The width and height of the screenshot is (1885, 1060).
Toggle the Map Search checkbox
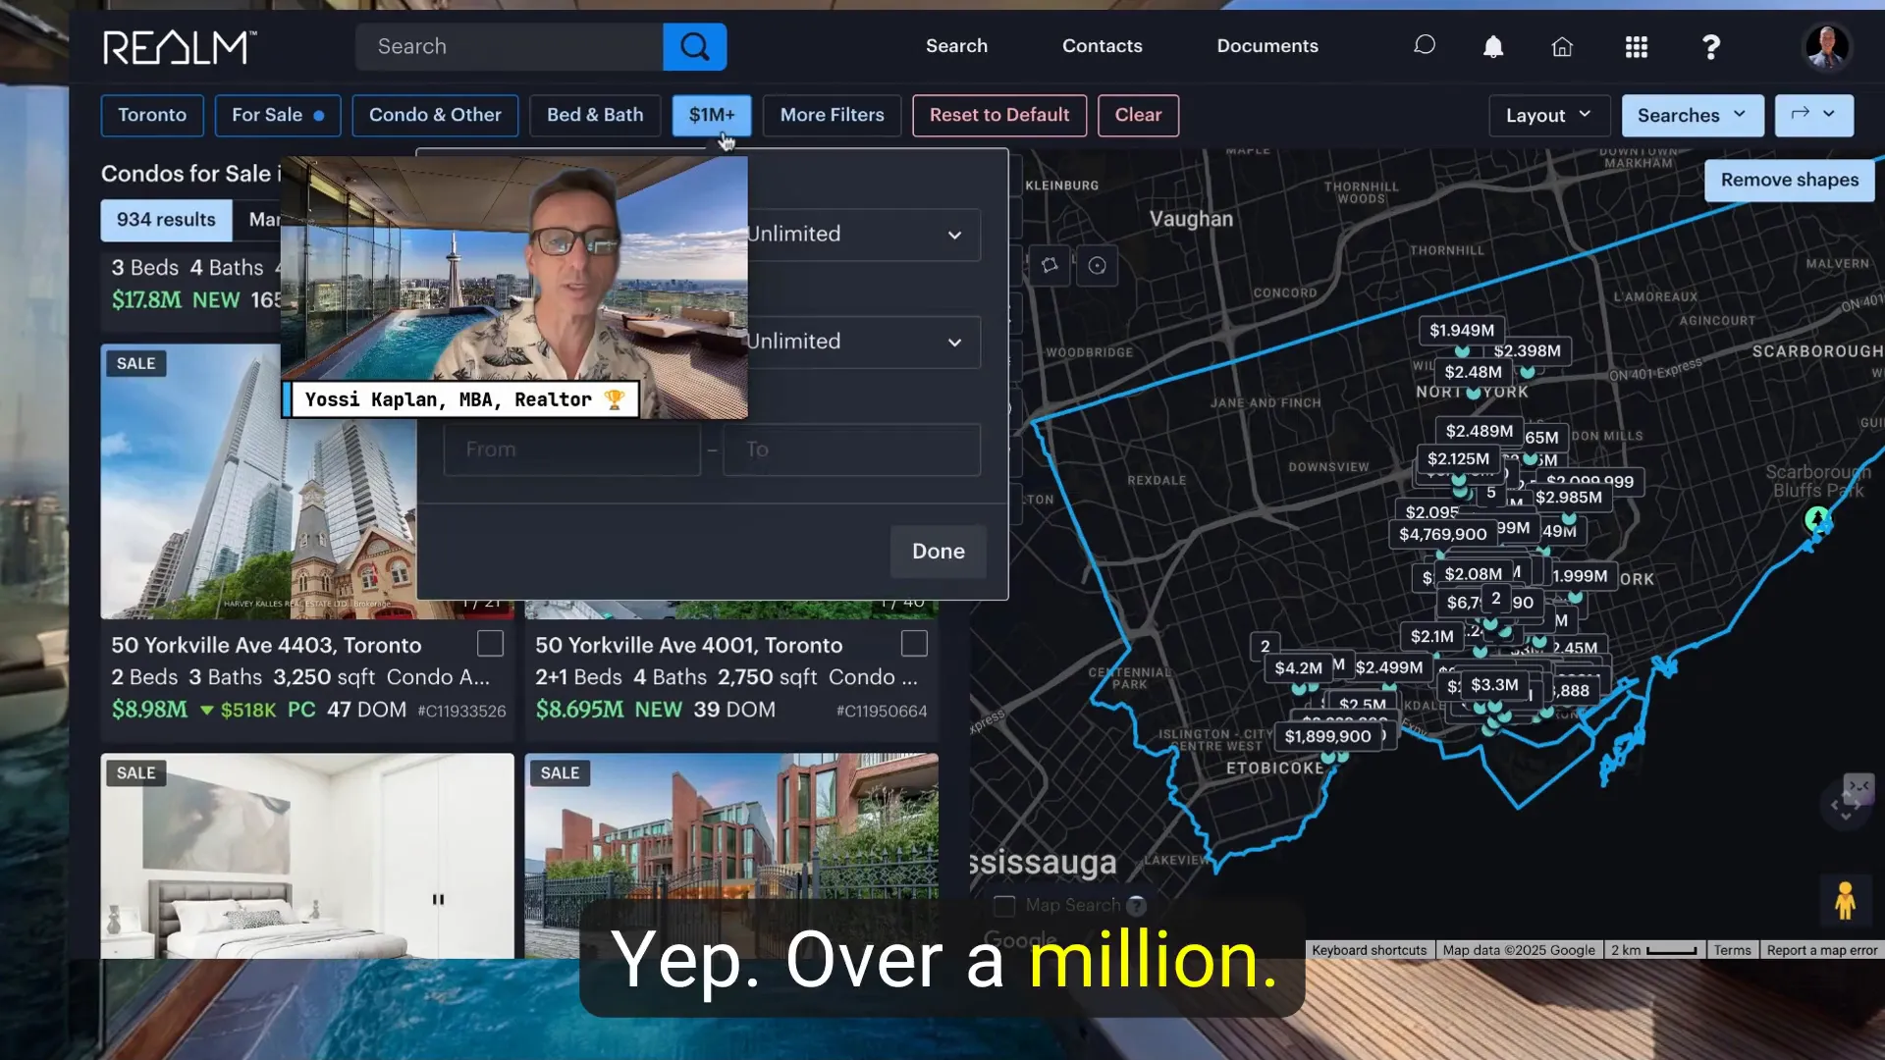pyautogui.click(x=1003, y=905)
